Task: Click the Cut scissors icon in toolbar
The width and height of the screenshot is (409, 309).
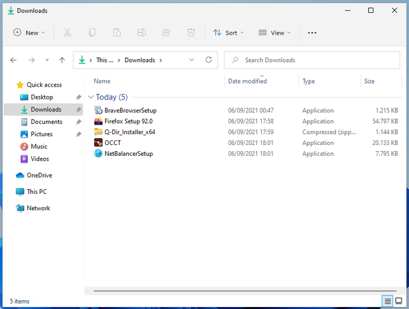Action: pos(67,33)
